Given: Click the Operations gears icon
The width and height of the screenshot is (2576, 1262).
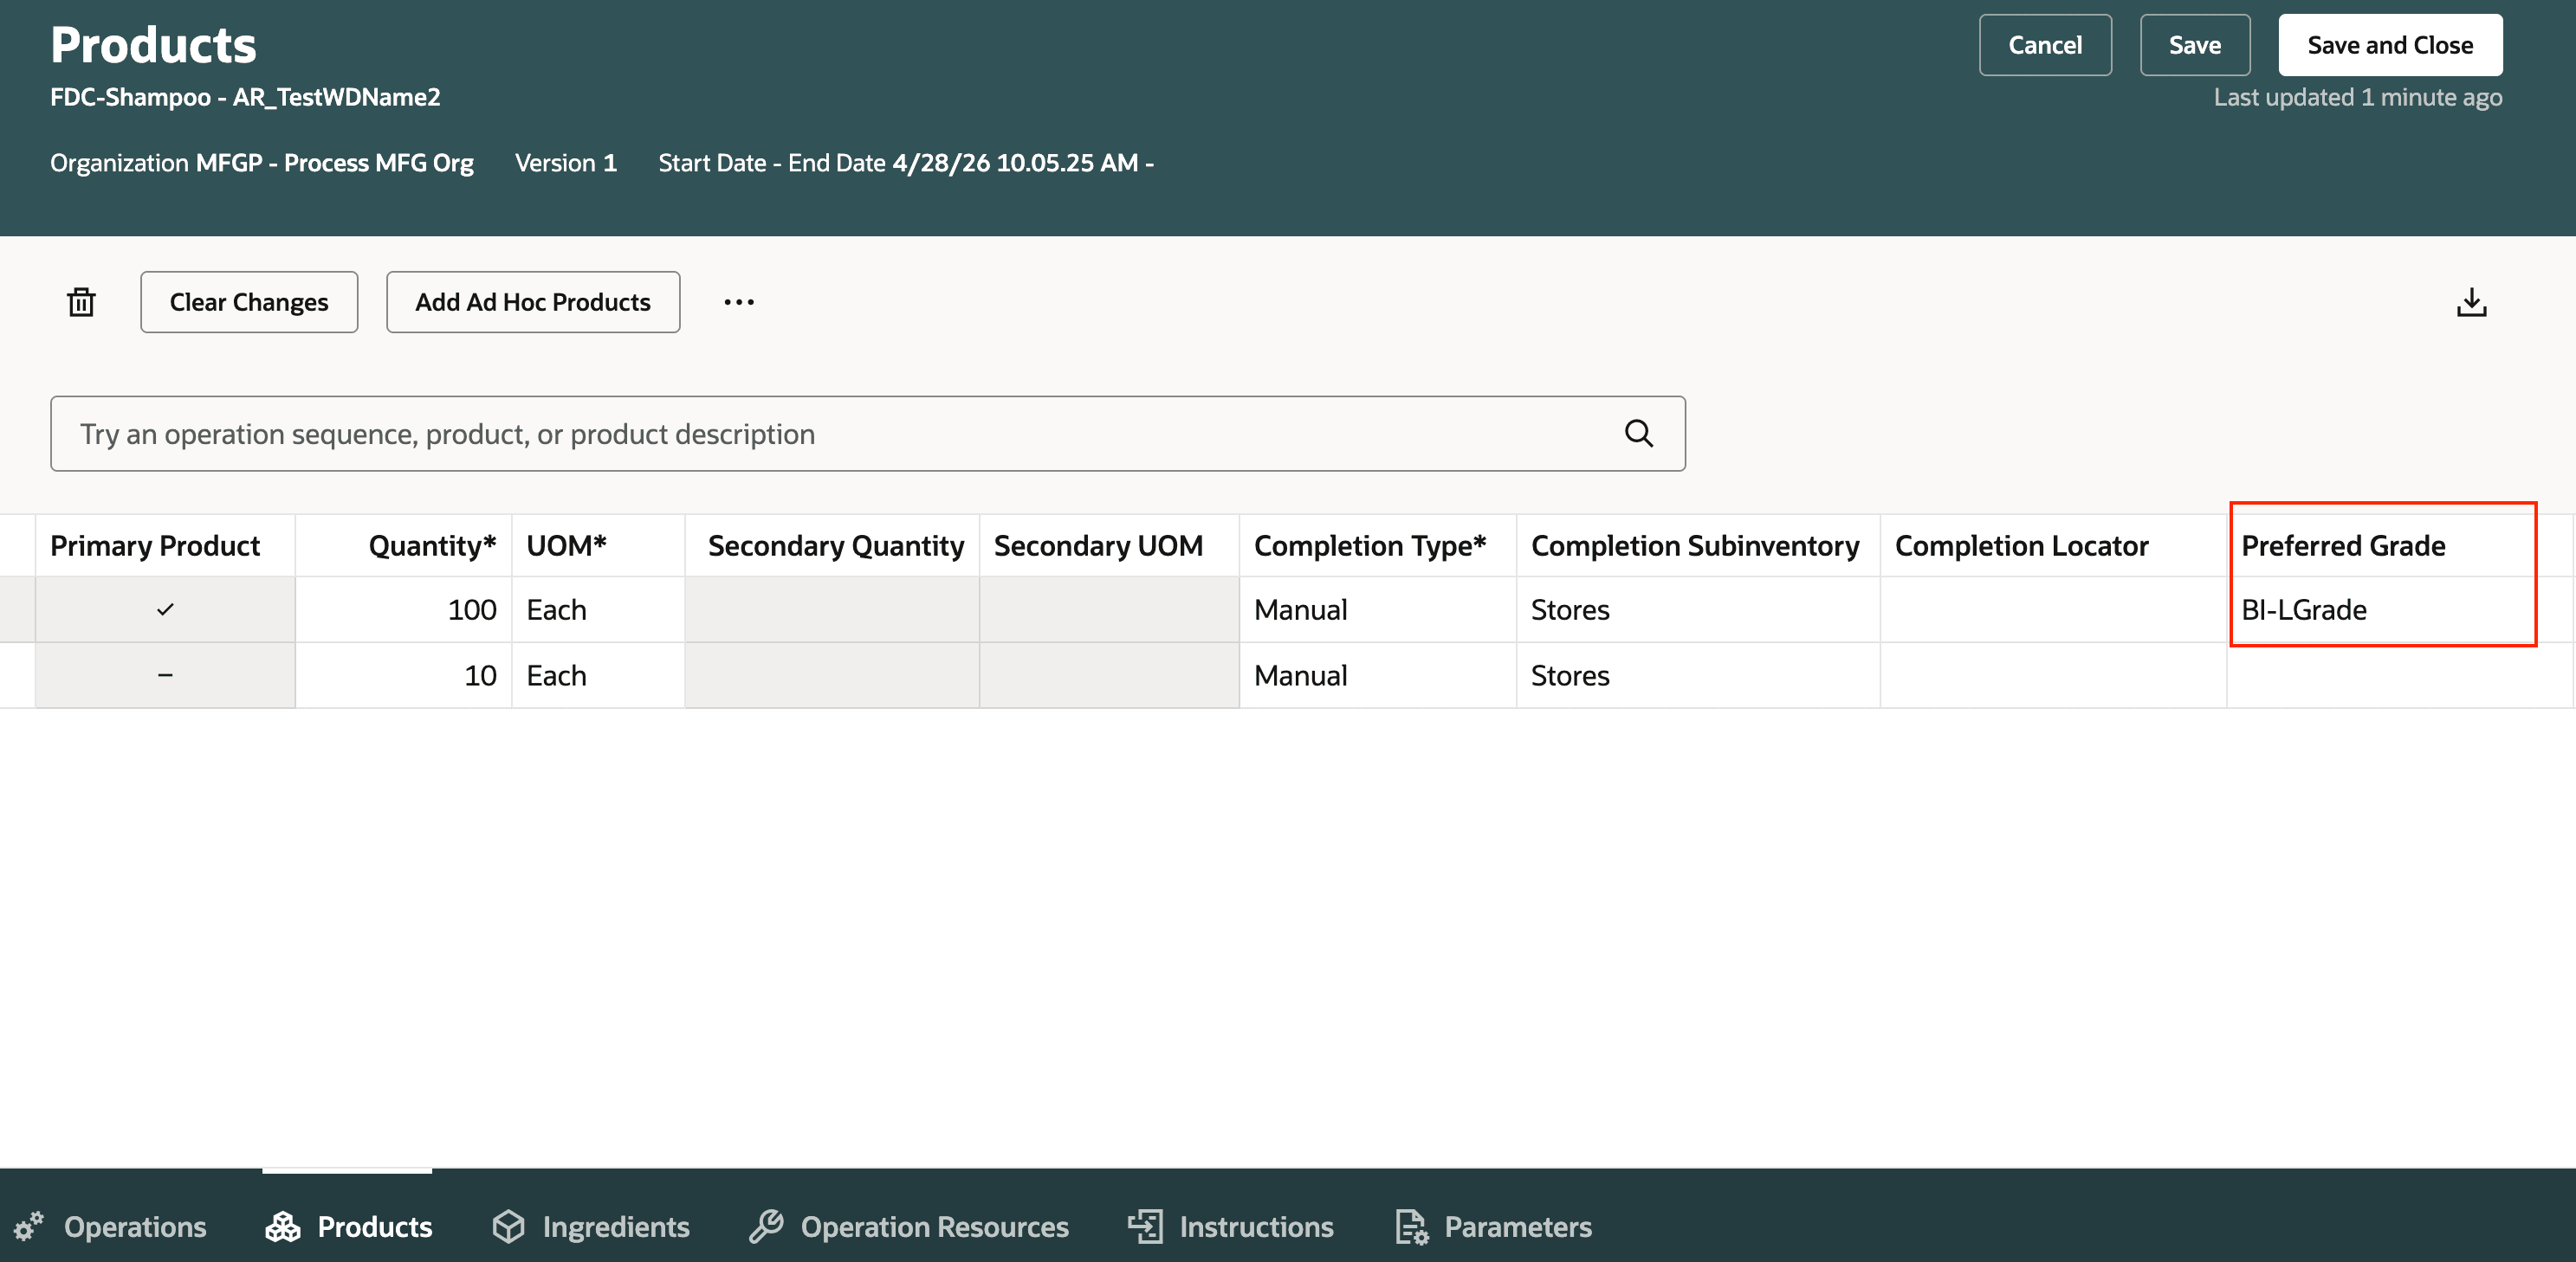Looking at the screenshot, I should [29, 1226].
